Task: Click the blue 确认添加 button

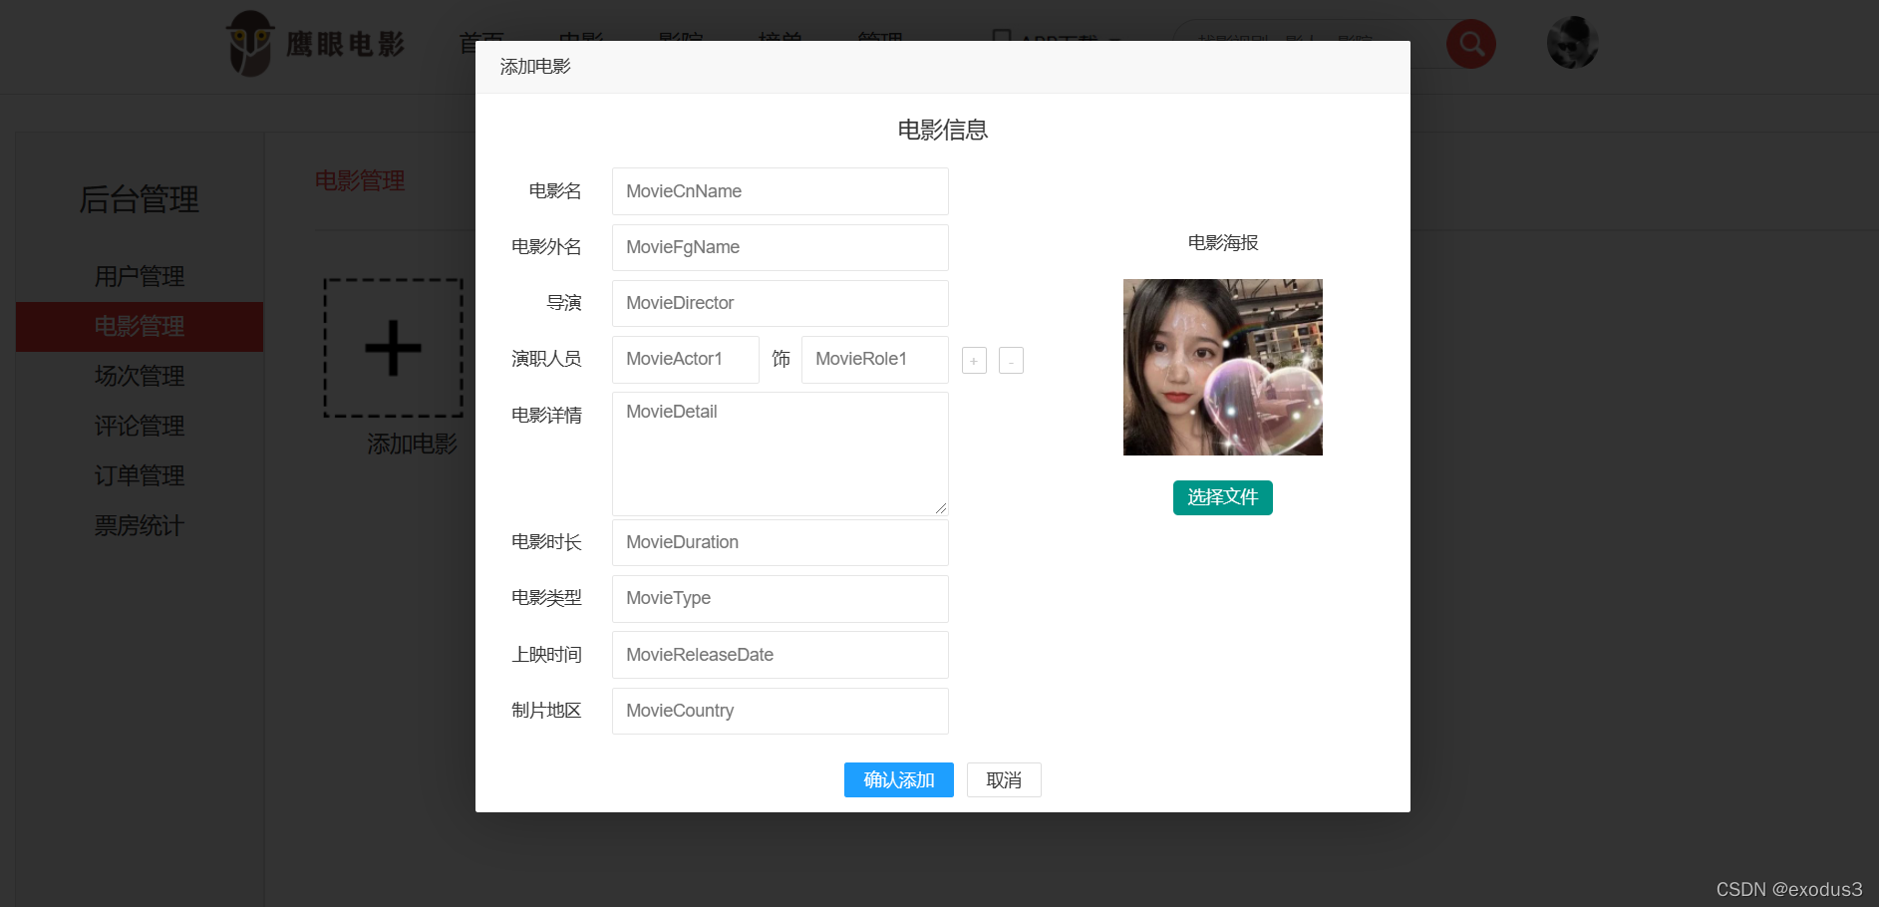Action: [898, 779]
